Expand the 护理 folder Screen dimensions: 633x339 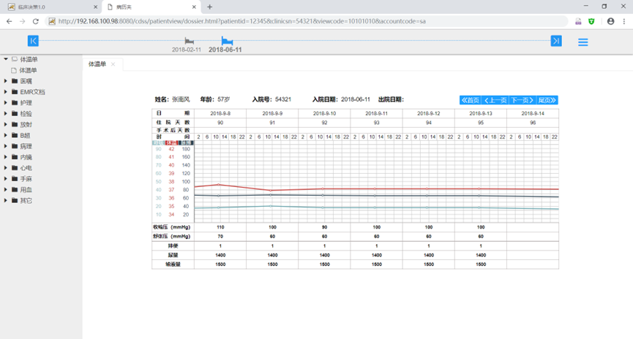[x=6, y=103]
